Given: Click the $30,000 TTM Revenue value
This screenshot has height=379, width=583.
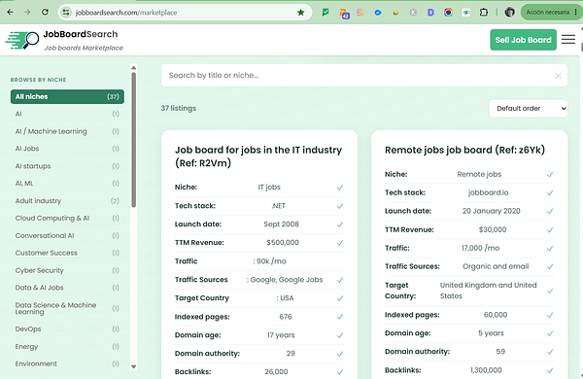Looking at the screenshot, I should click(493, 229).
